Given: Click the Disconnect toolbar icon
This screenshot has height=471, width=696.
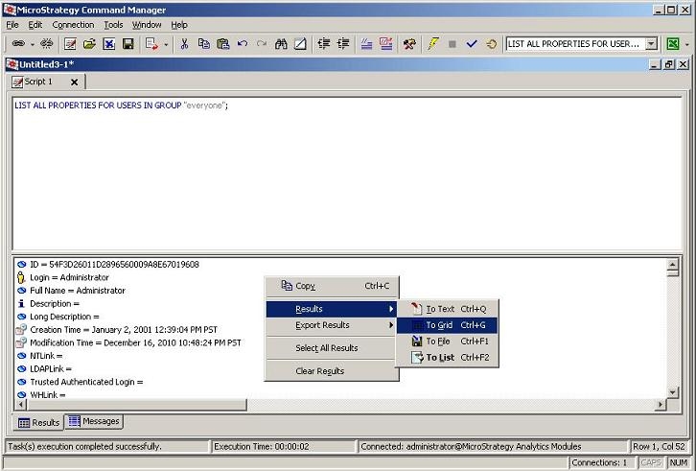Looking at the screenshot, I should 47,43.
